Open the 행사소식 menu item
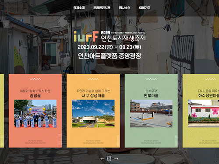Viewport: 219px width, 164px height. tap(124, 8)
